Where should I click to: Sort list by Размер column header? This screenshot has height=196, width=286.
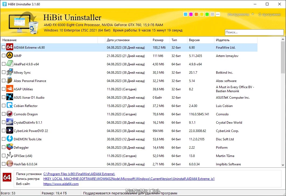(158, 40)
